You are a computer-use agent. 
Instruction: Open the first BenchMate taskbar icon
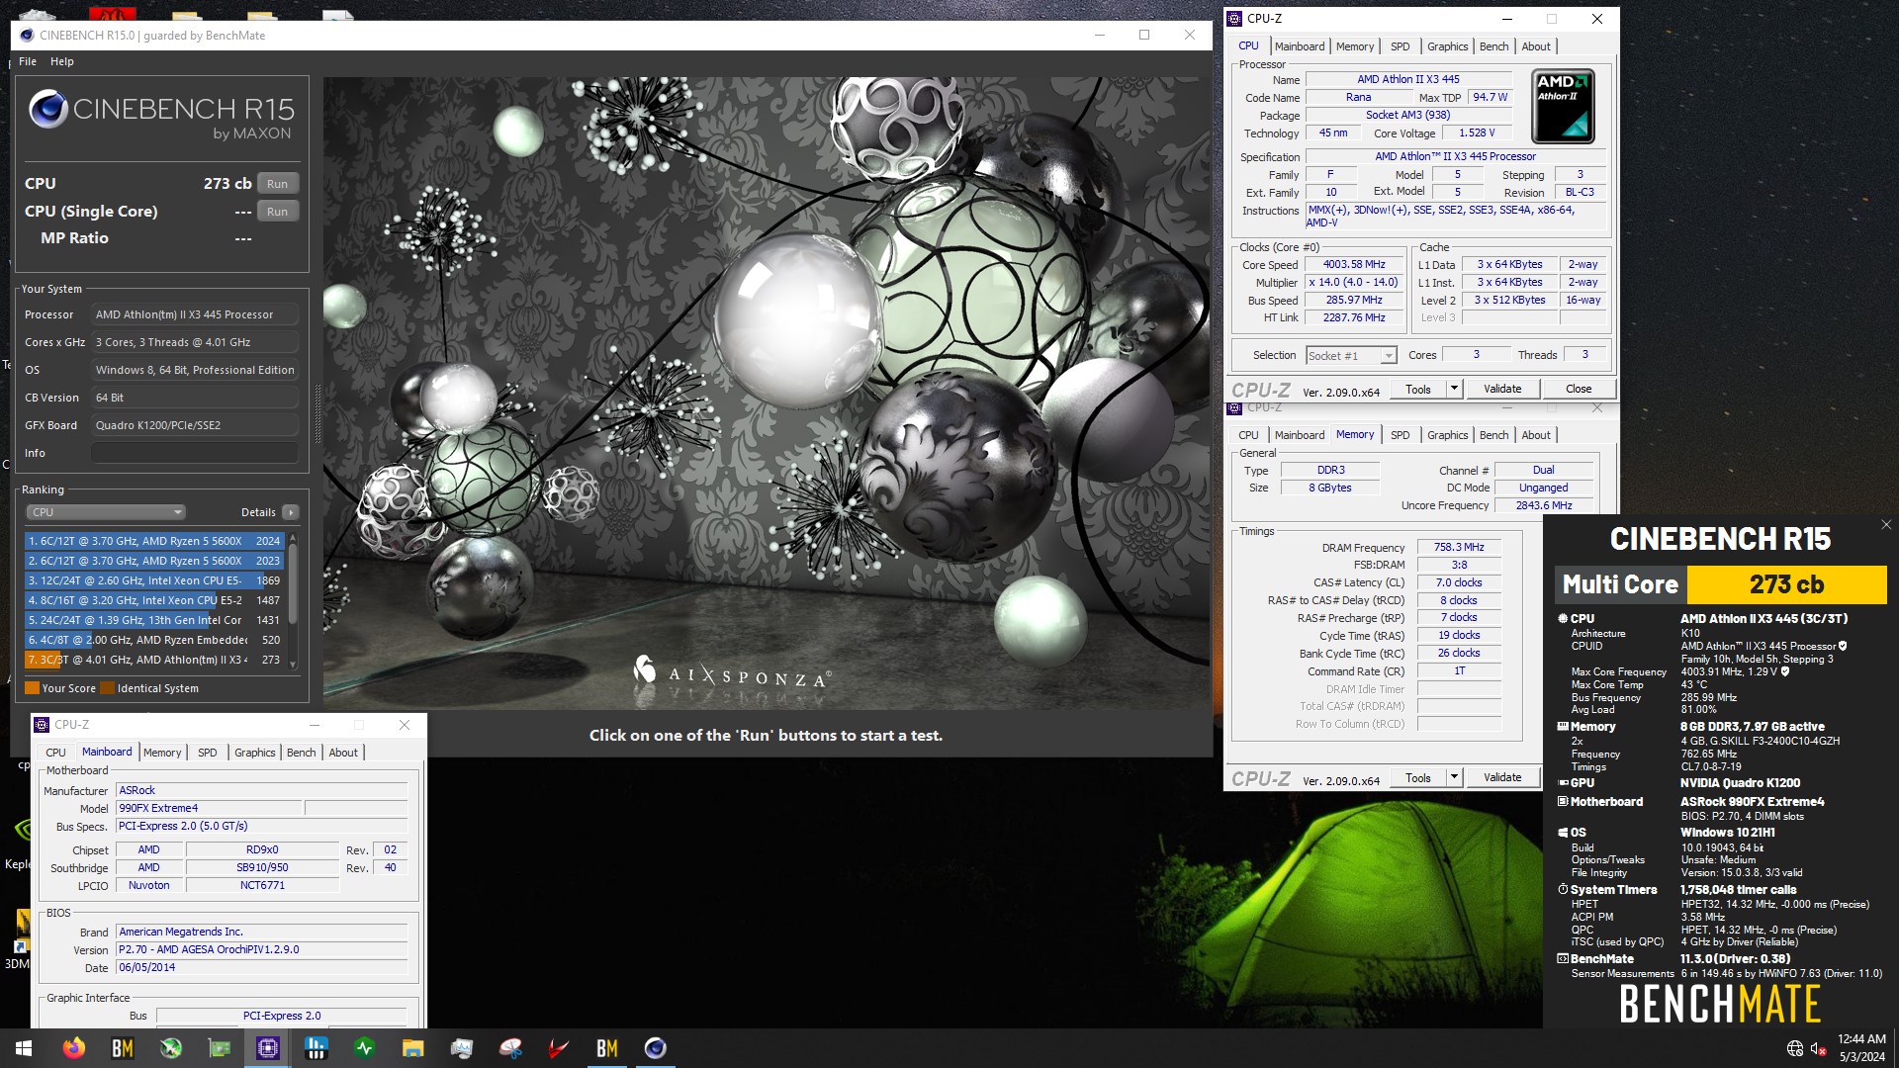pos(123,1048)
